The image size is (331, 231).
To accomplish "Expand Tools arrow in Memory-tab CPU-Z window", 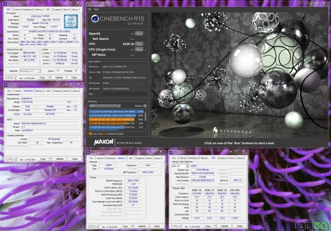I will pyautogui.click(x=132, y=226).
